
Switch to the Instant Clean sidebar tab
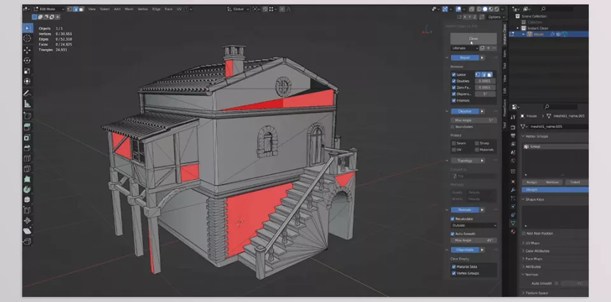[504, 34]
